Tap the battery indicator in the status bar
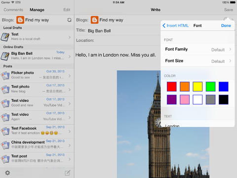 pos(233,2)
